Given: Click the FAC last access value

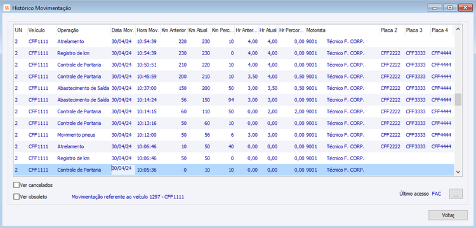Looking at the screenshot, I should click(x=436, y=193).
